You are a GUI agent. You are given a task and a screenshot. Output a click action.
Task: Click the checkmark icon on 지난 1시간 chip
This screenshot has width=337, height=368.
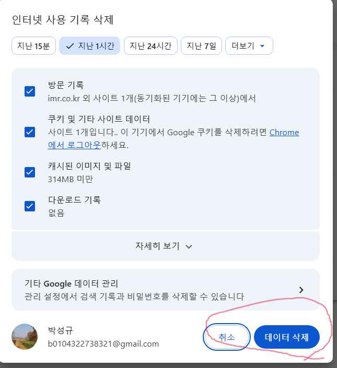point(70,46)
